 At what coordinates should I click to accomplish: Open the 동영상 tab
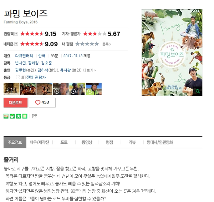click(x=87, y=142)
